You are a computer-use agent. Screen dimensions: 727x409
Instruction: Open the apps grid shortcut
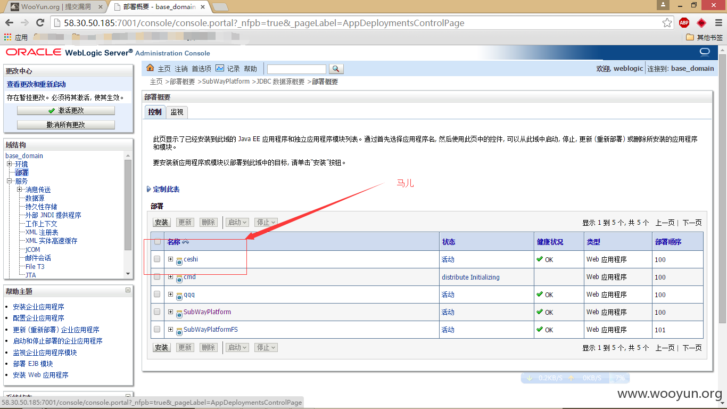tap(7, 37)
